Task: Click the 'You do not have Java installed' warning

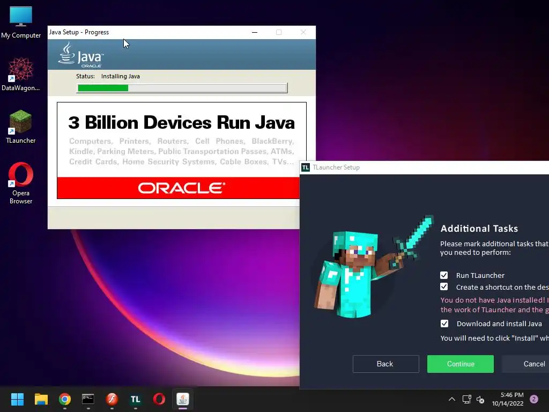Action: [494, 305]
